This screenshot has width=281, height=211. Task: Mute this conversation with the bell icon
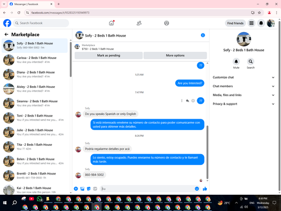click(x=236, y=61)
